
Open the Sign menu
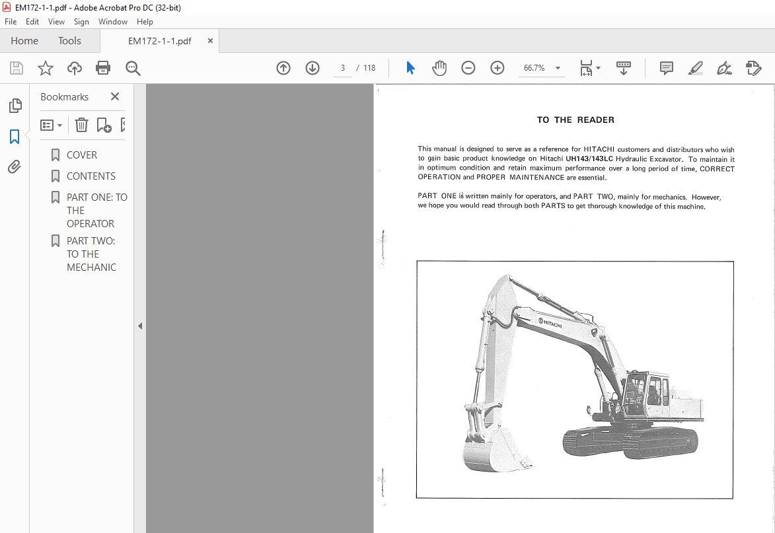point(81,22)
